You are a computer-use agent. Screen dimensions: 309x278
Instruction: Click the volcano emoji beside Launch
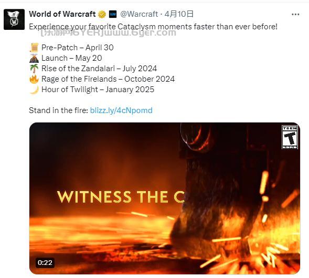coord(34,58)
